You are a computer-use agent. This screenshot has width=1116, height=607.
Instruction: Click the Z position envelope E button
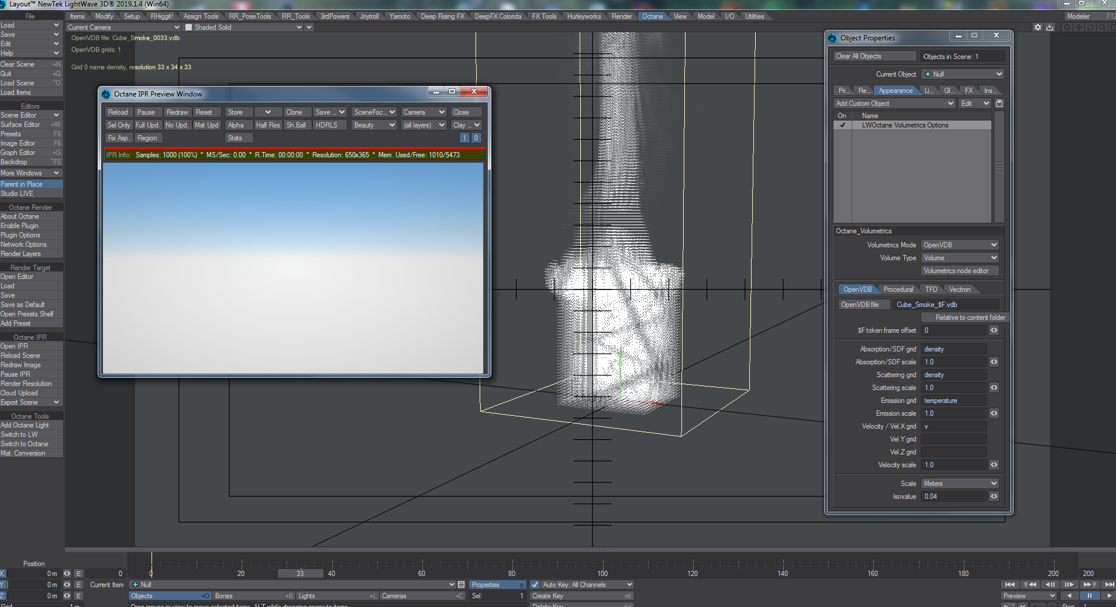pos(78,596)
